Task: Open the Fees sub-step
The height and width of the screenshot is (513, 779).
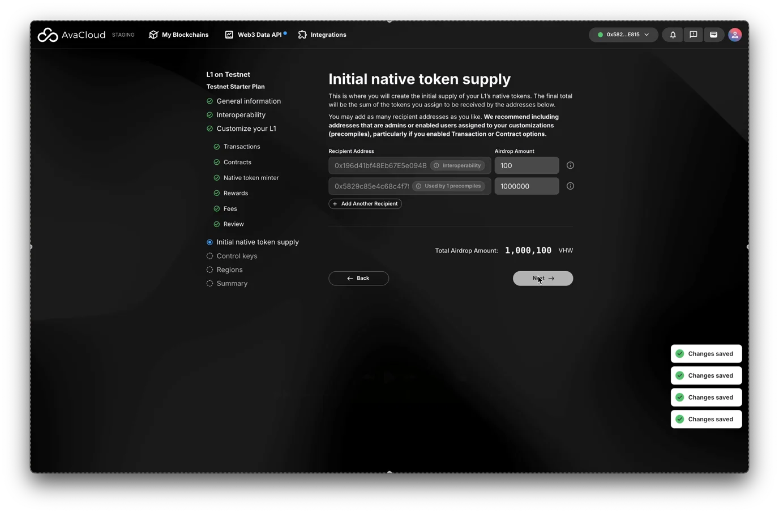Action: [x=230, y=209]
